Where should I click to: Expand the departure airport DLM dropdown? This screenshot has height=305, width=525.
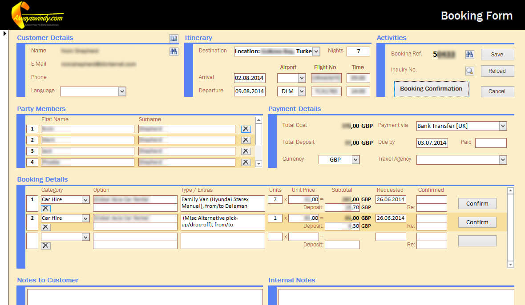[302, 91]
